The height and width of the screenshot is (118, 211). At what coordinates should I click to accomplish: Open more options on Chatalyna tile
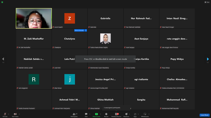[86, 30]
